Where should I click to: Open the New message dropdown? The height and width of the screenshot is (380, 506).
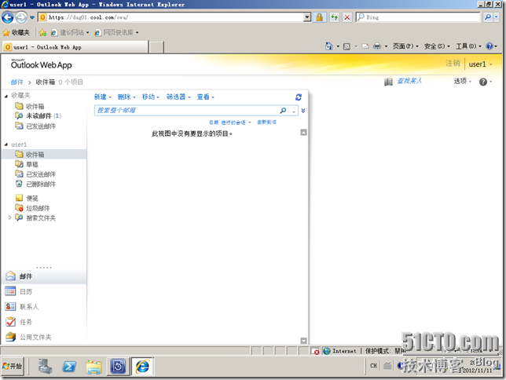(x=103, y=97)
